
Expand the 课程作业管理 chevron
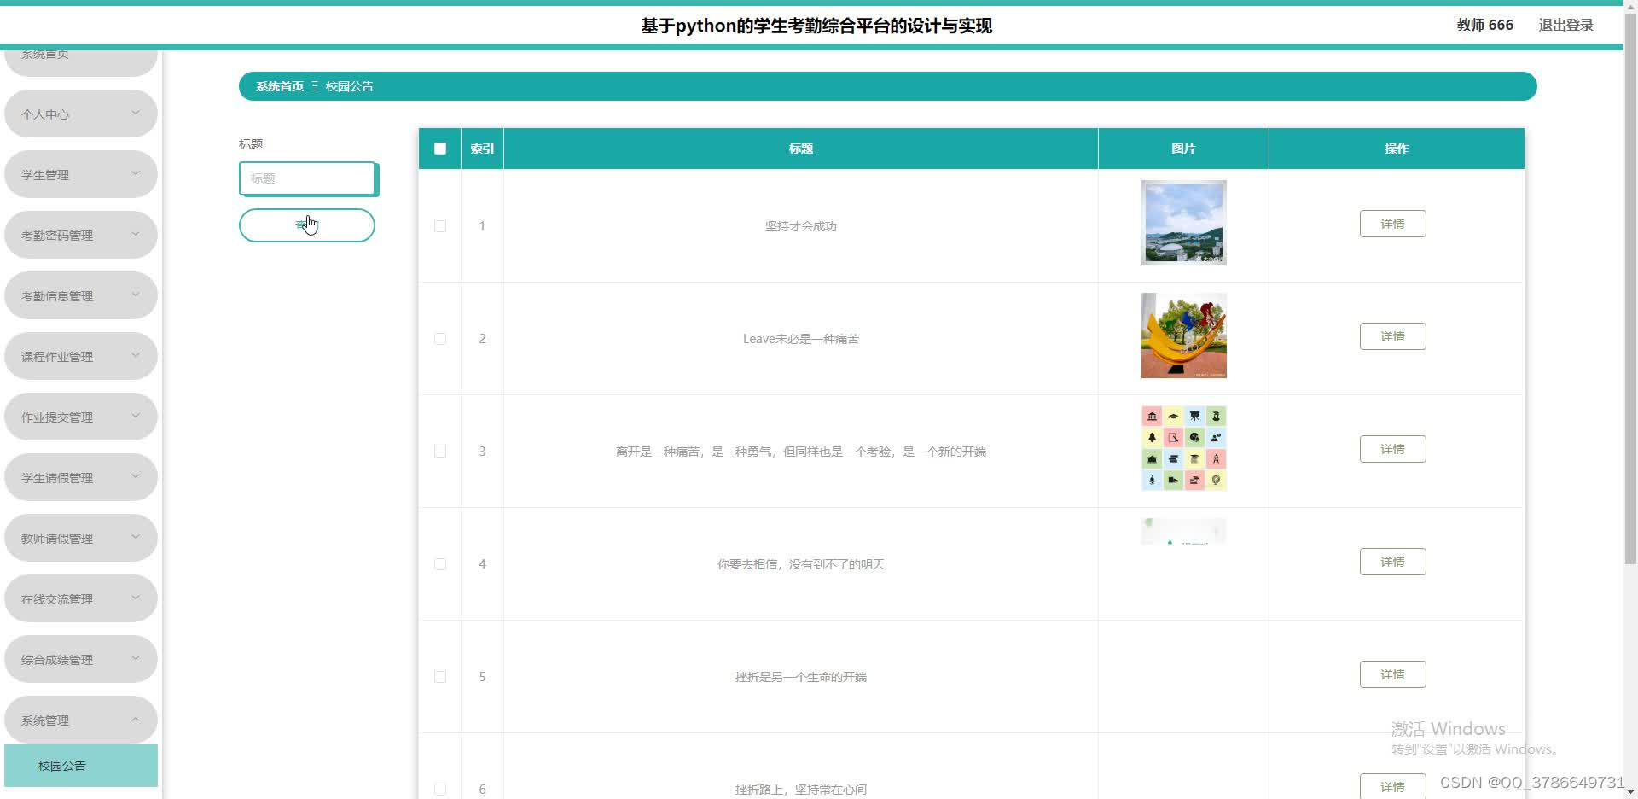point(136,355)
